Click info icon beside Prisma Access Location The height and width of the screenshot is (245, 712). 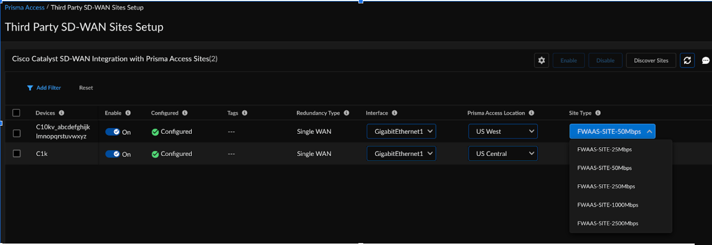click(x=531, y=113)
